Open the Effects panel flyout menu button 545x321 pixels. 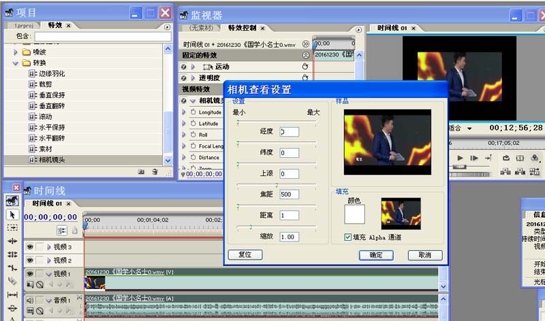167,27
